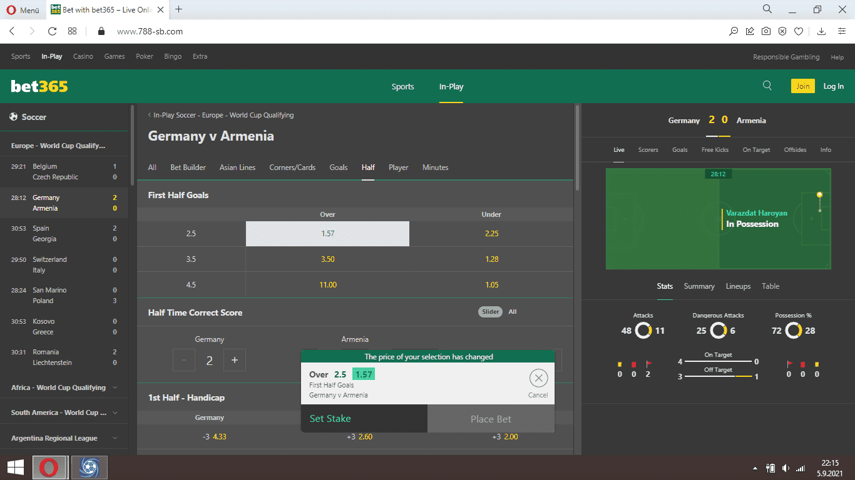Open volume control in system tray
Screen dimensions: 855x480
(786, 468)
